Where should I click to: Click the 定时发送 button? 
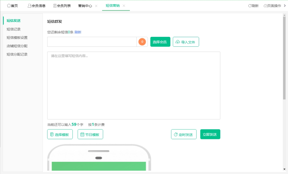pos(184,134)
